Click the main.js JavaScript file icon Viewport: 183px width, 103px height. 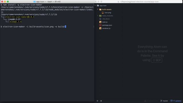coord(100,22)
